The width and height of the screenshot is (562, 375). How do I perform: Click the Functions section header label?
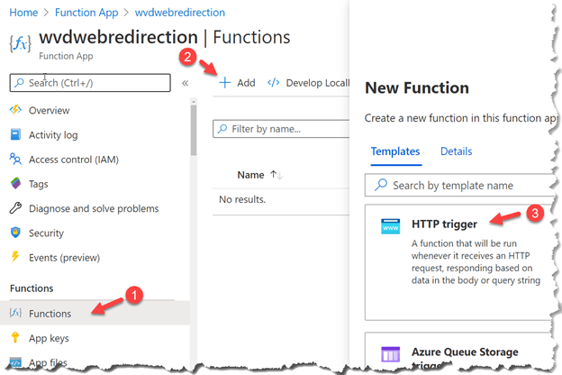[x=32, y=288]
